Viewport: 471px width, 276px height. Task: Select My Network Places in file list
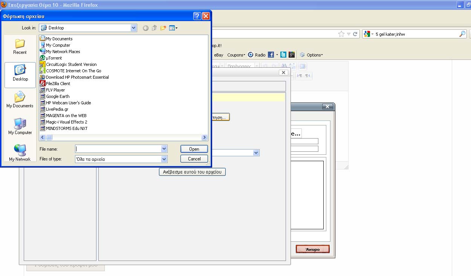60,52
